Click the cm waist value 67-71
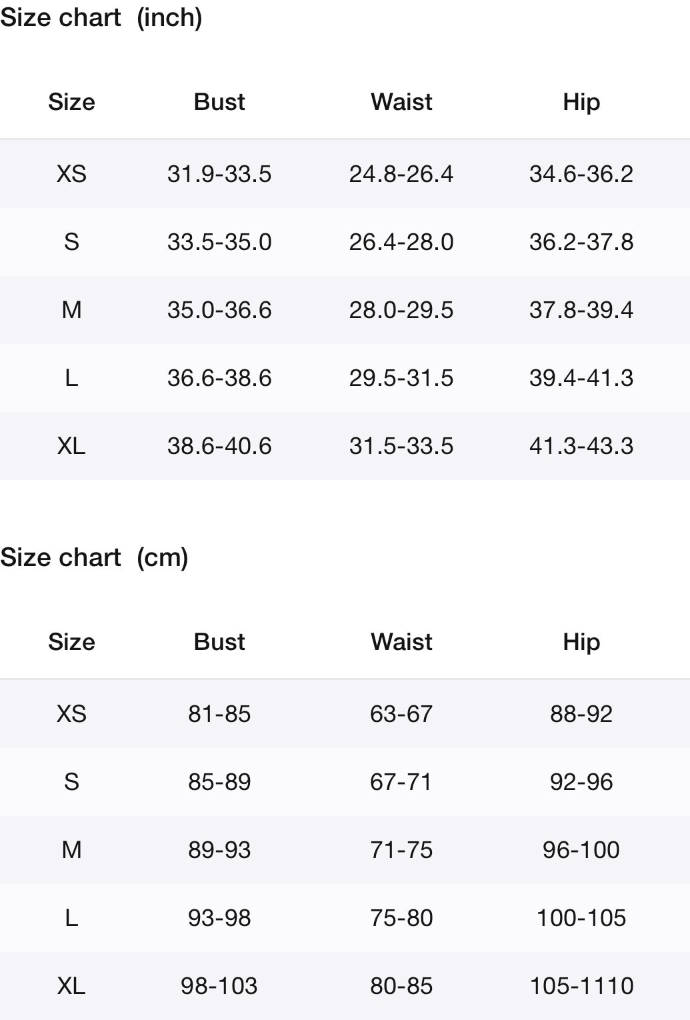The image size is (690, 1020). pyautogui.click(x=401, y=782)
